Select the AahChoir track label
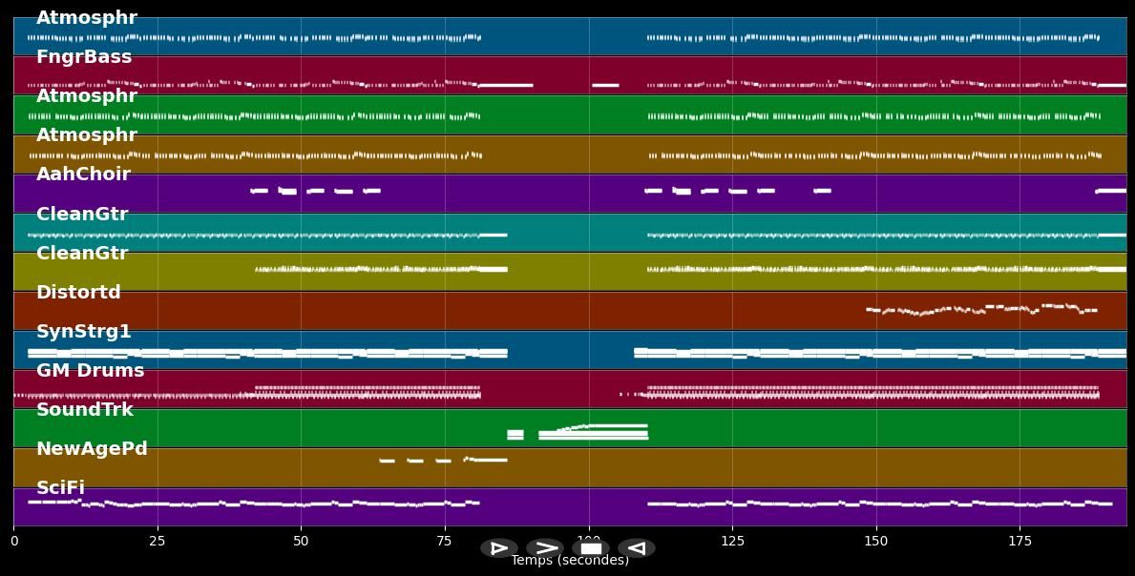This screenshot has height=576, width=1135. pos(83,175)
